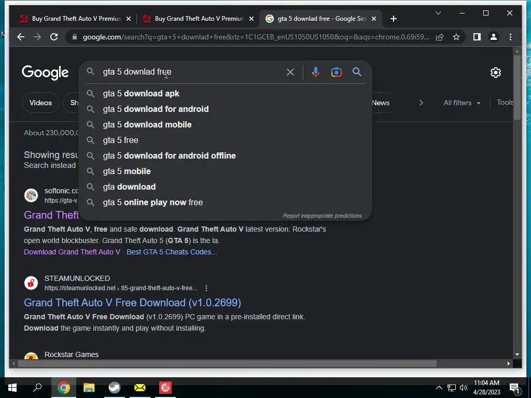This screenshot has height=398, width=531.
Task: Submit search with the magnifier button
Action: 357,72
